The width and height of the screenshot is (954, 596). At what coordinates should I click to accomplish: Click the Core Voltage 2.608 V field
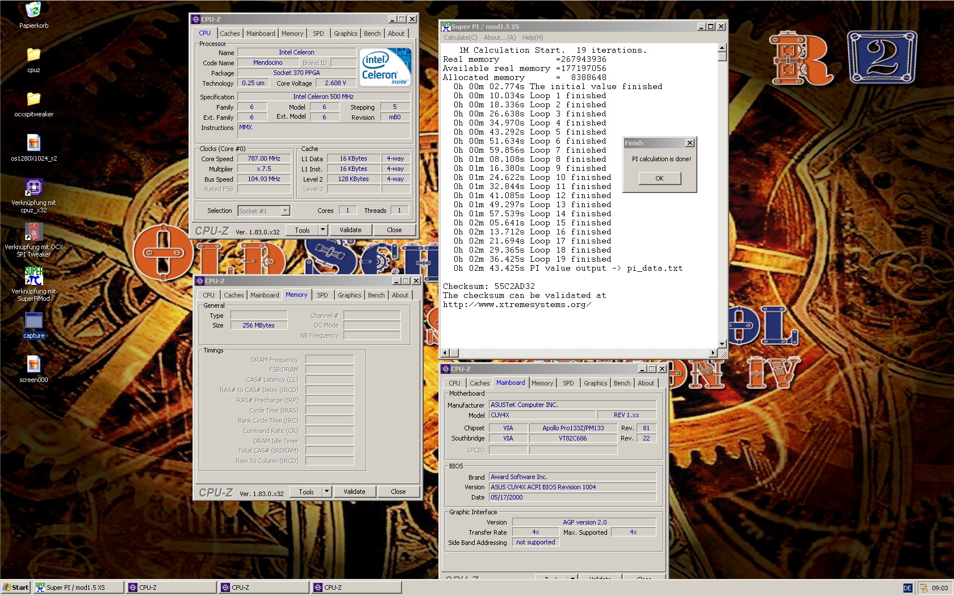335,83
